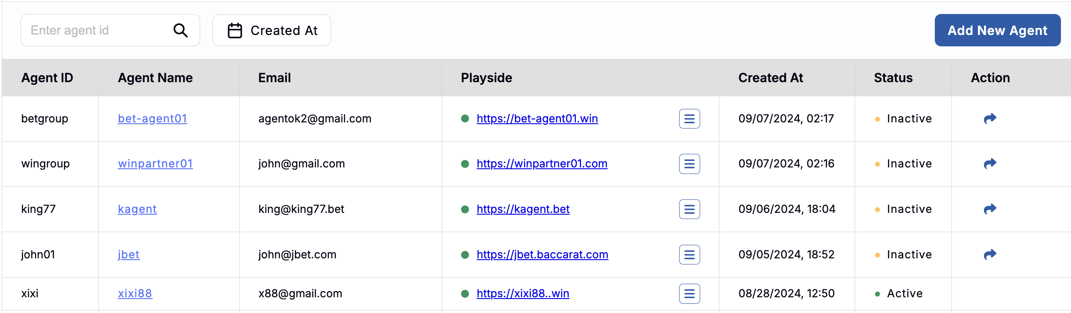This screenshot has height=313, width=1071.
Task: Toggle the Inactive status for john01
Action: pyautogui.click(x=904, y=254)
